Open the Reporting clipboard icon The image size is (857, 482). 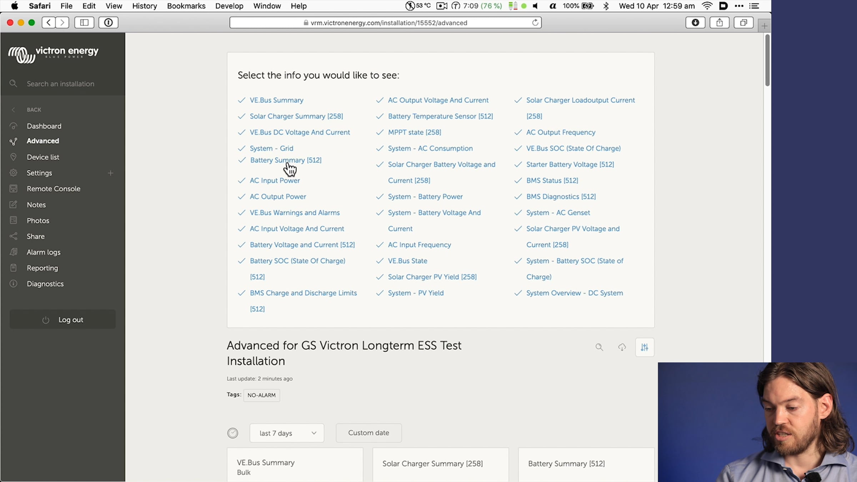(x=13, y=268)
